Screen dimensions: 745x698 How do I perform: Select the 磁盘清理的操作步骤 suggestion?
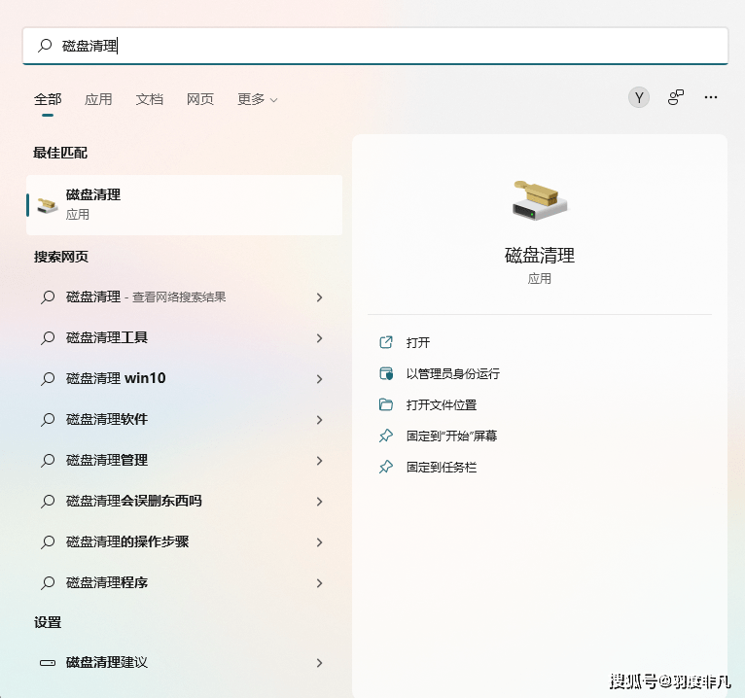(185, 542)
